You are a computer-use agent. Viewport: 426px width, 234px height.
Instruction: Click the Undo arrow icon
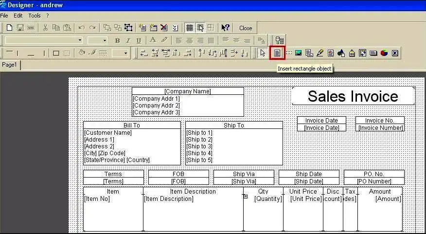[81, 28]
